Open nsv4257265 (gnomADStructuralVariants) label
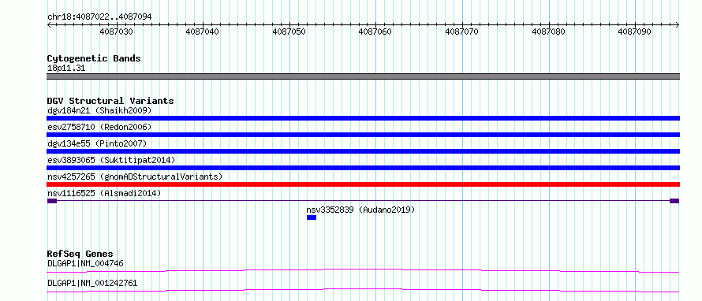This screenshot has height=301, width=702. [135, 177]
